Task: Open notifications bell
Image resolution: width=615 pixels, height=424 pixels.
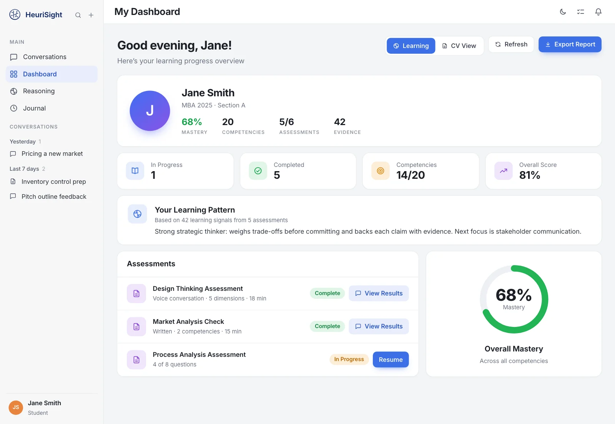Action: tap(598, 12)
